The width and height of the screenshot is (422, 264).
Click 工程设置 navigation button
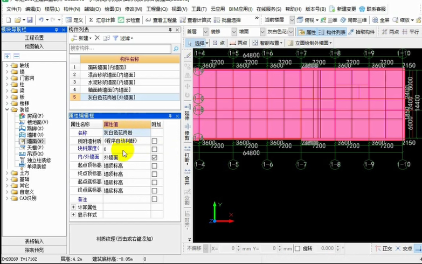pyautogui.click(x=34, y=38)
